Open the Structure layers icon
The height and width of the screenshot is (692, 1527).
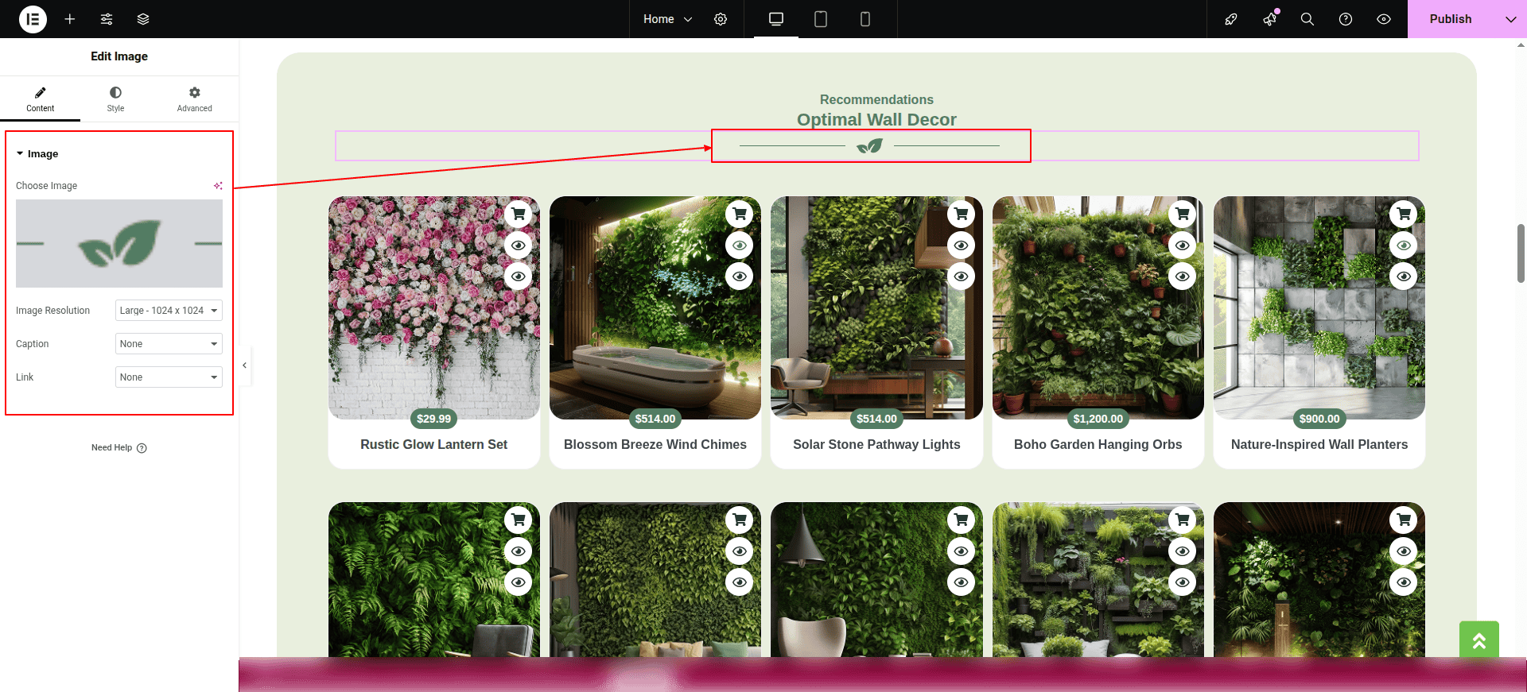143,19
